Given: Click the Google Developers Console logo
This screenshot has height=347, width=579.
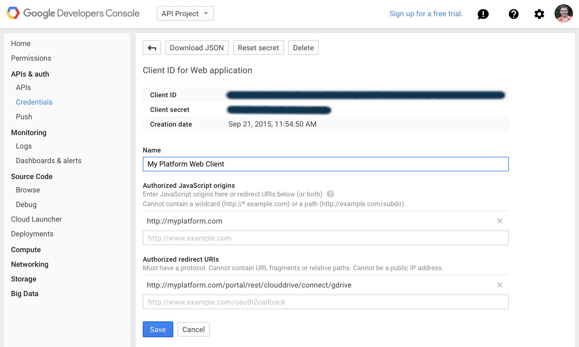Looking at the screenshot, I should [x=73, y=13].
